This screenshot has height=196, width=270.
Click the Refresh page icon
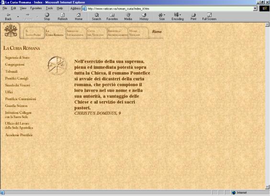coord(63,15)
